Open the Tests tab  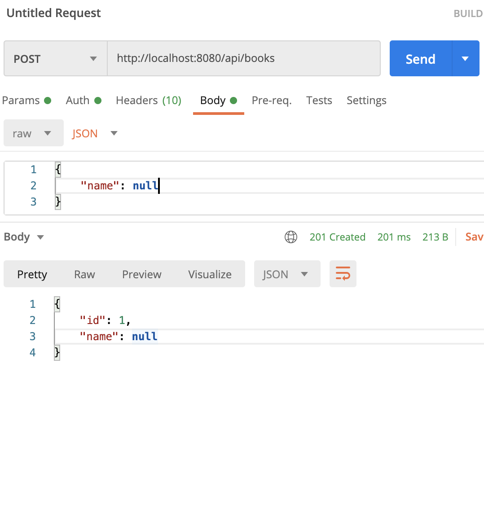click(319, 100)
